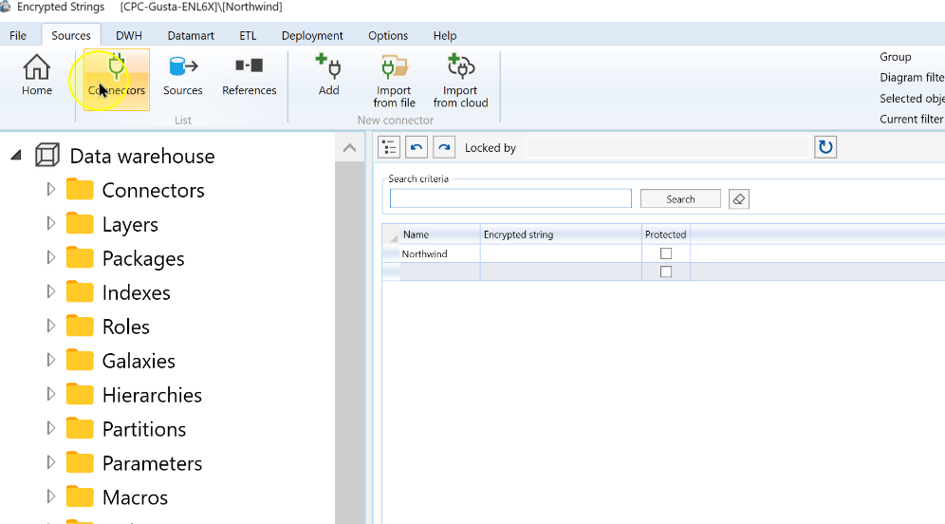Click Northwind's Encrypted string cell
Viewport: 945px width, 524px height.
[561, 253]
